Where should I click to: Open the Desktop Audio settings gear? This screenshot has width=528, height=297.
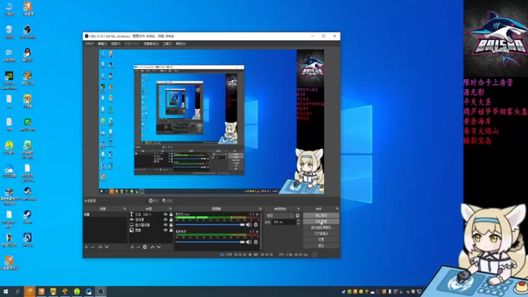[x=256, y=242]
